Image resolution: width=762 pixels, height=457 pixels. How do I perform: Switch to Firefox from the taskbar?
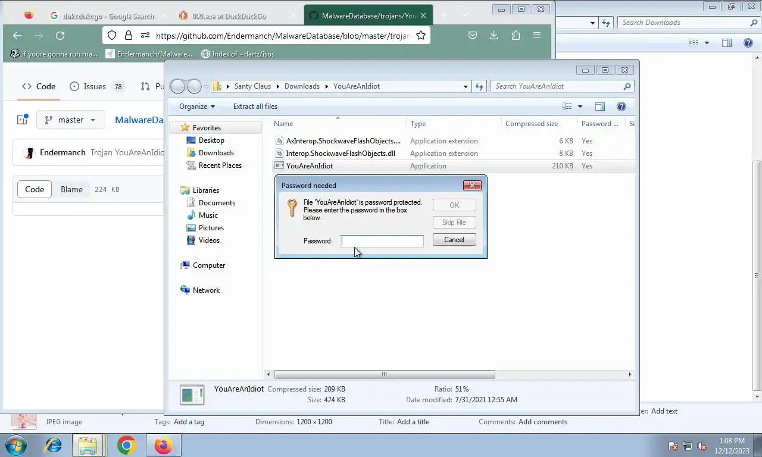coord(163,445)
